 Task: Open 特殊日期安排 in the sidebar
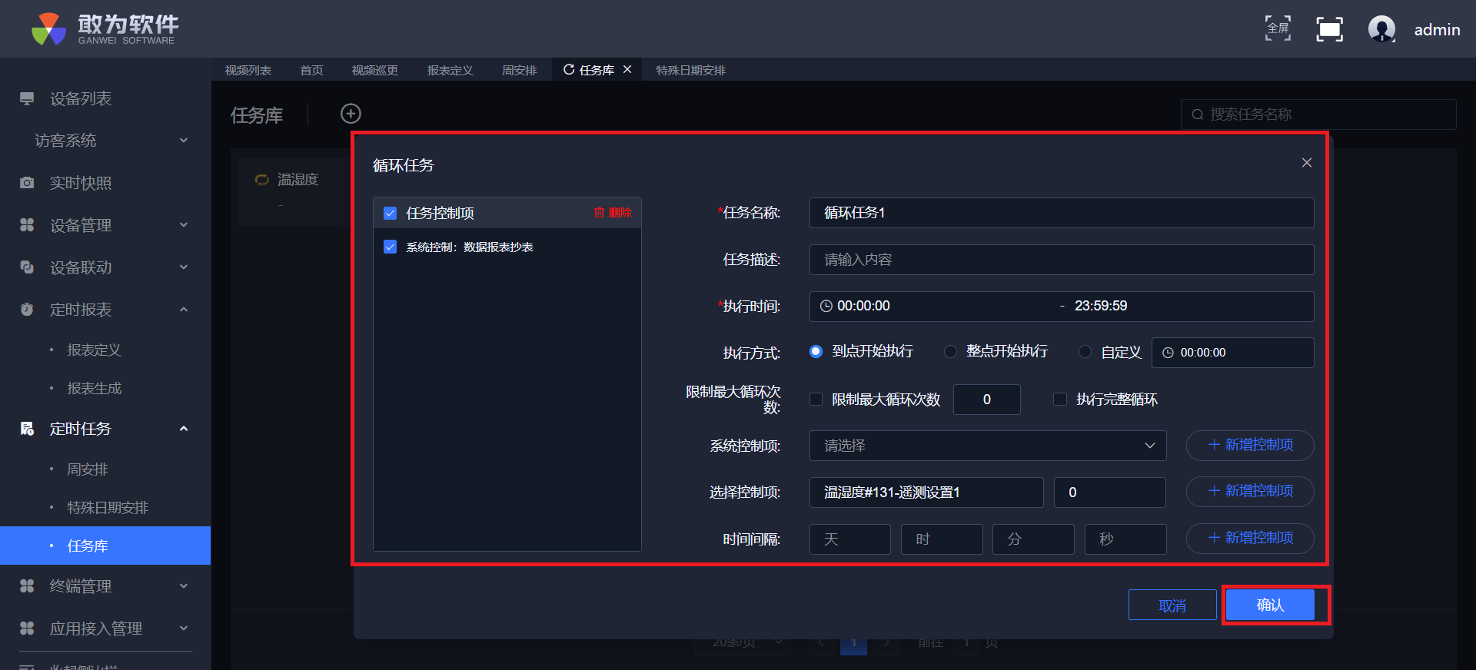point(108,508)
